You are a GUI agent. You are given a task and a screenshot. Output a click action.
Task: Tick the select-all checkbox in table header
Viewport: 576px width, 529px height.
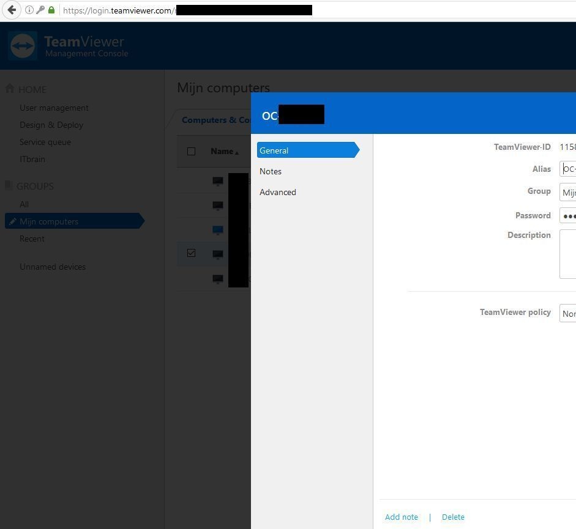pyautogui.click(x=191, y=151)
